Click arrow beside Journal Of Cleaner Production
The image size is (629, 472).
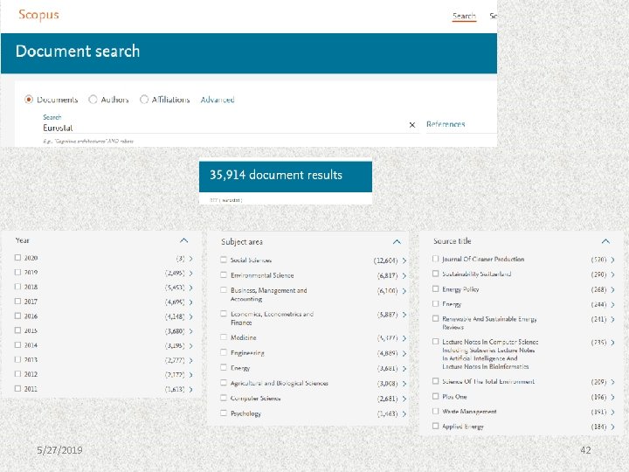(x=613, y=260)
